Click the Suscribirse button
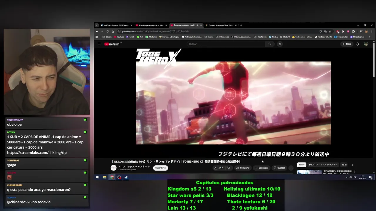Screen dimensions: 376x211 click(160, 168)
